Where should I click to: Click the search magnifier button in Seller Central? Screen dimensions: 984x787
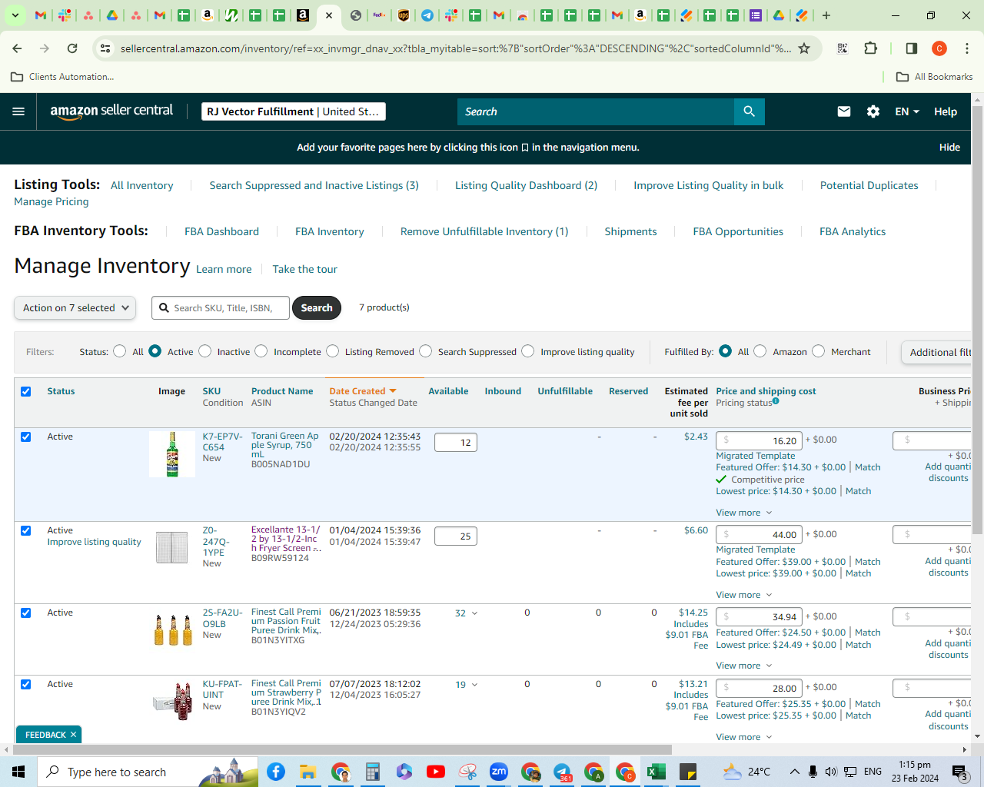pyautogui.click(x=749, y=111)
